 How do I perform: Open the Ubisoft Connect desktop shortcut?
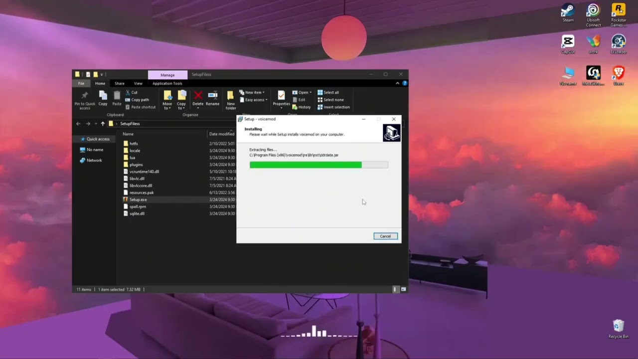pyautogui.click(x=593, y=15)
